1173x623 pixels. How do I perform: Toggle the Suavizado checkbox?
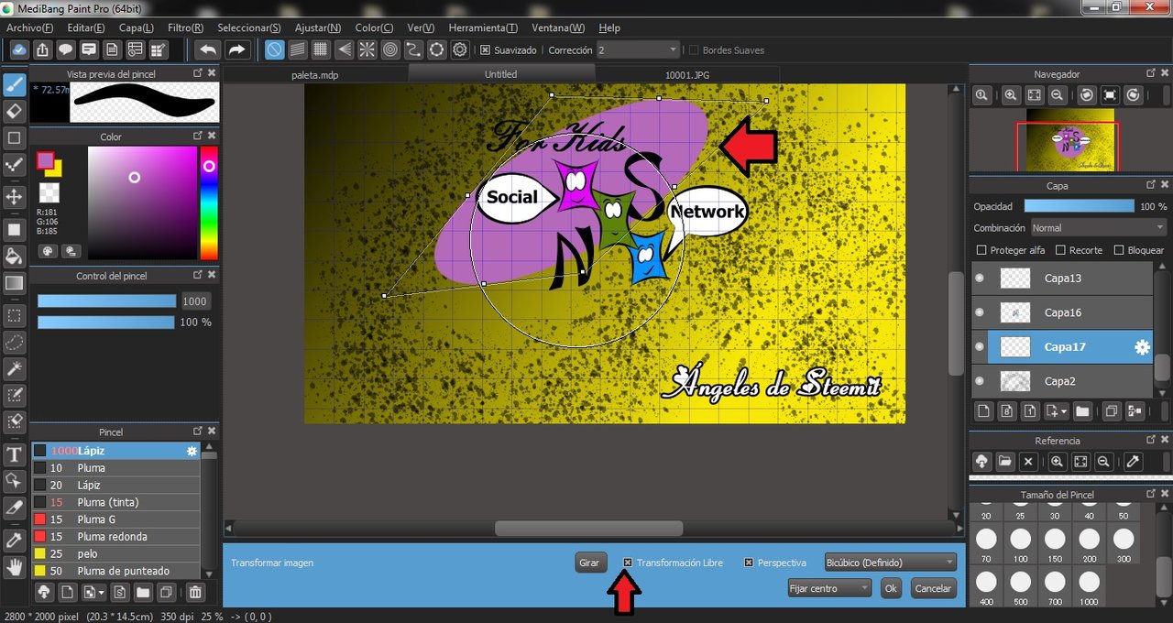pyautogui.click(x=486, y=50)
